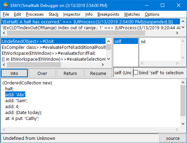Click the source pane scroll up arrow
The height and width of the screenshot is (143, 187).
click(183, 82)
